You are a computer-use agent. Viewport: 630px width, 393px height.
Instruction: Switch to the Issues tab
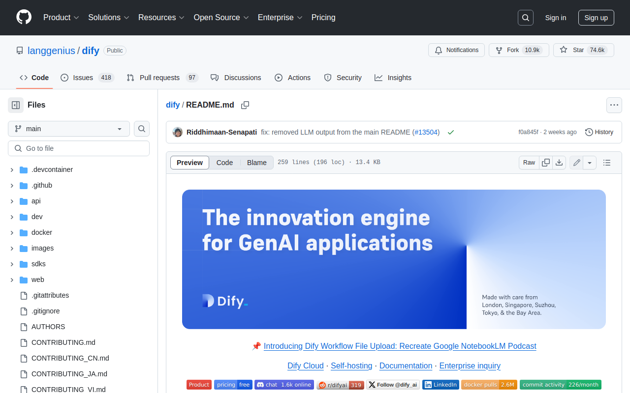point(88,78)
